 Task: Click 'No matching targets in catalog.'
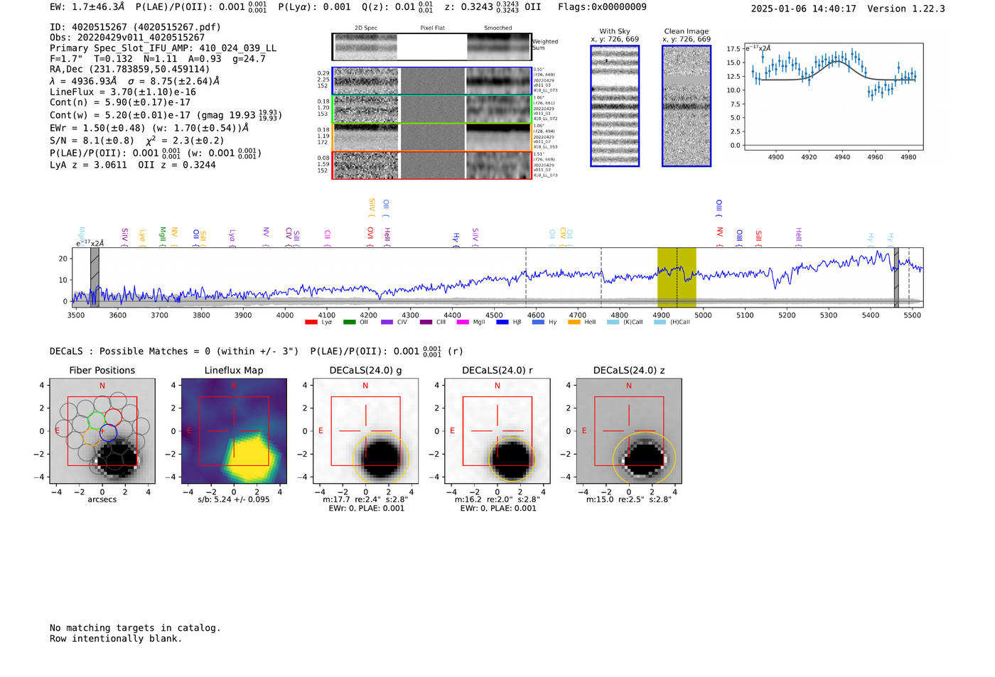pos(135,628)
